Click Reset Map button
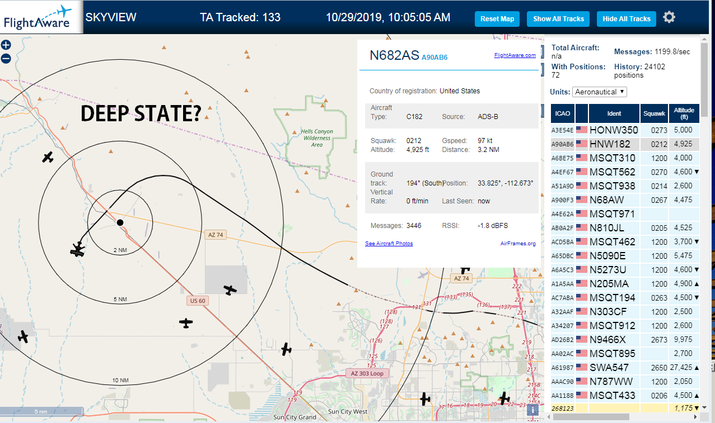 coord(497,19)
